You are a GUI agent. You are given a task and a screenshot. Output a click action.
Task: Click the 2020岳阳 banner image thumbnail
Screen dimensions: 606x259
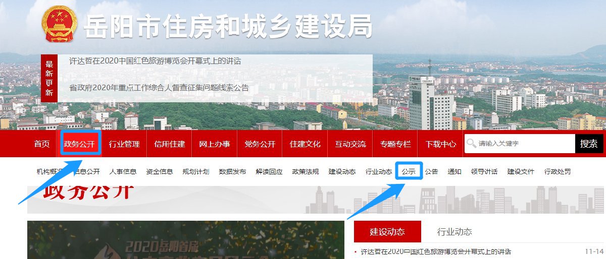[x=186, y=240]
